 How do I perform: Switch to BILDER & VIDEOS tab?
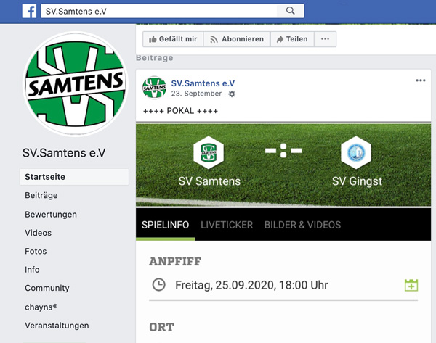coord(302,225)
